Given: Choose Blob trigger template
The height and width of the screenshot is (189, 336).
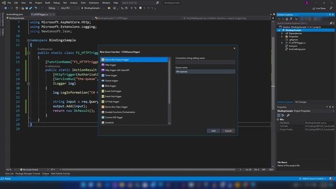Looking at the screenshot, I should tap(134, 86).
